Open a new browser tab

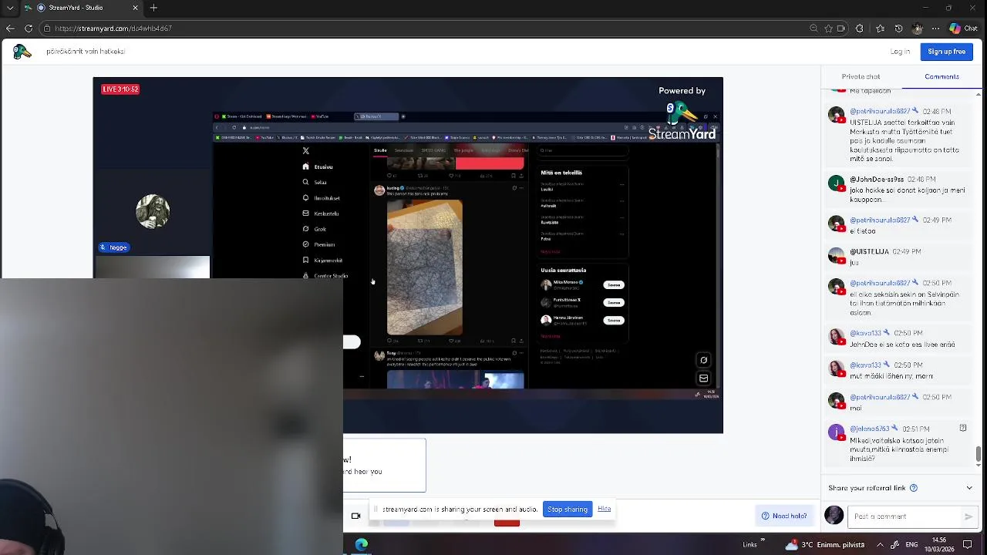click(x=153, y=8)
